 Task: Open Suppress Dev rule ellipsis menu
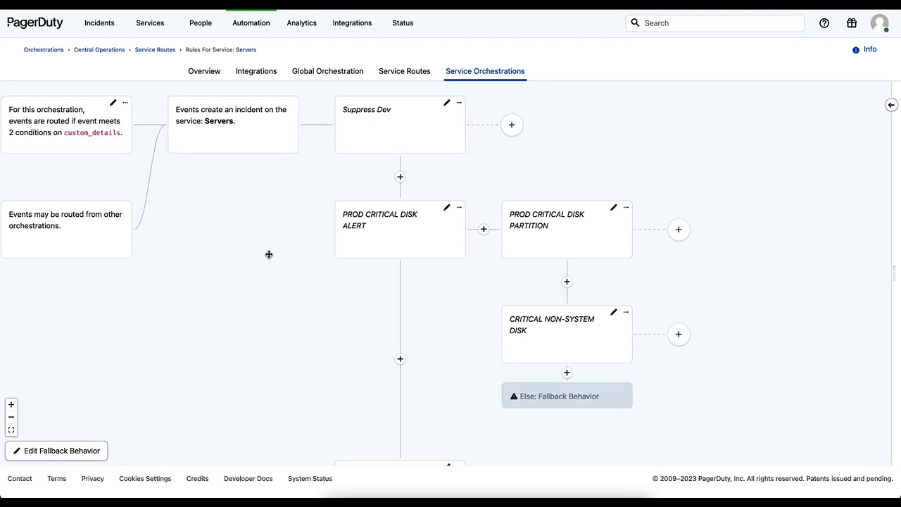pos(459,103)
